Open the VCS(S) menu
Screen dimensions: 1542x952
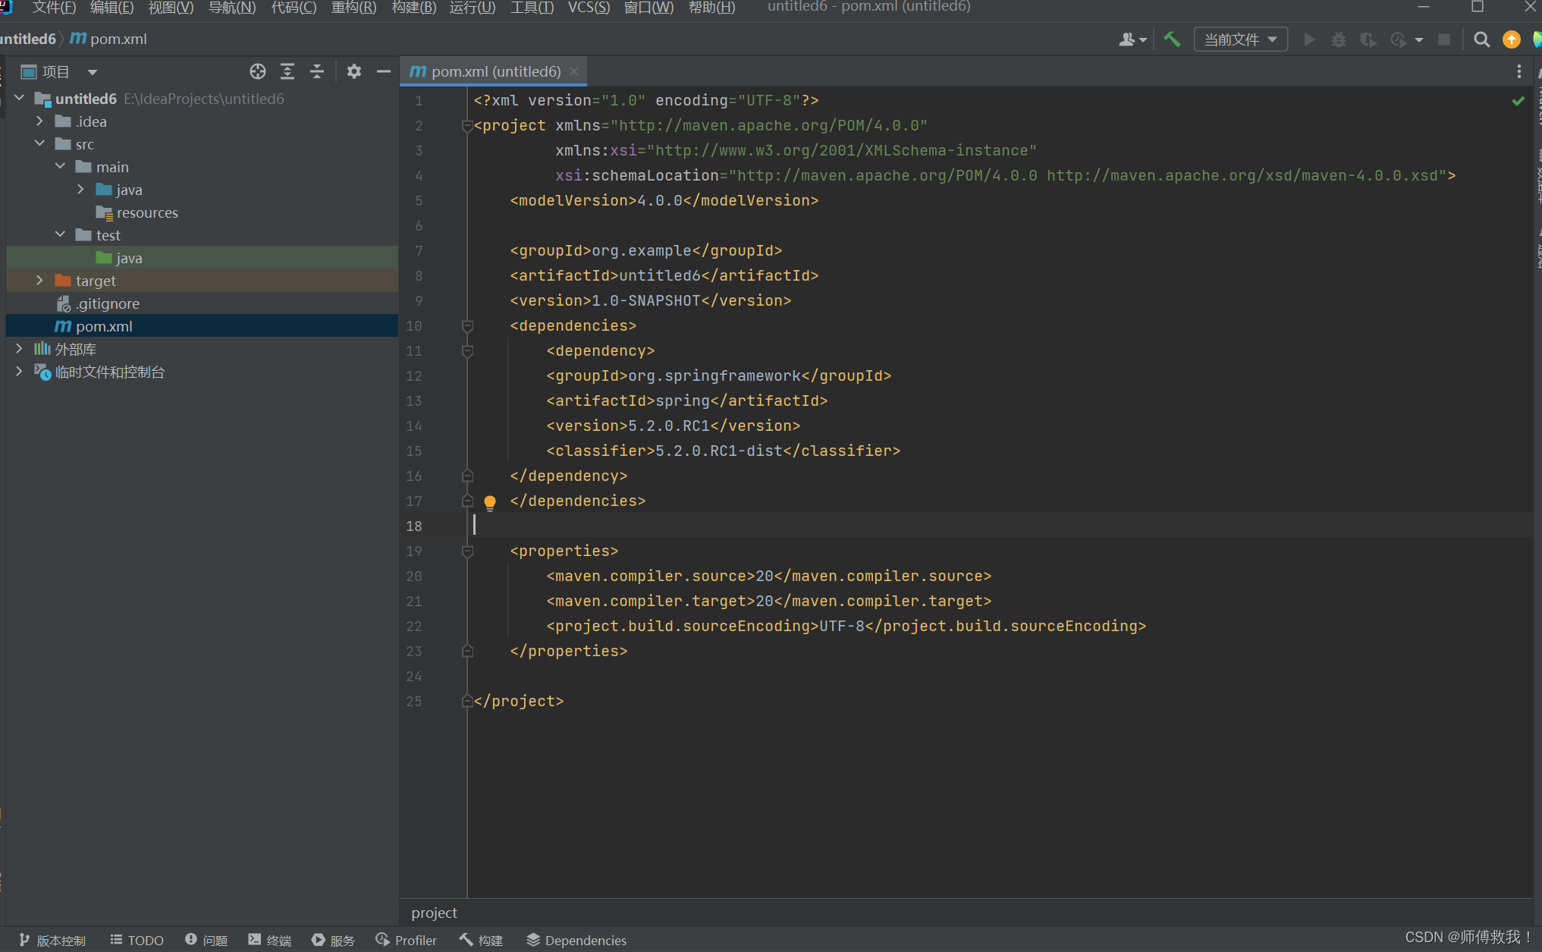tap(589, 8)
